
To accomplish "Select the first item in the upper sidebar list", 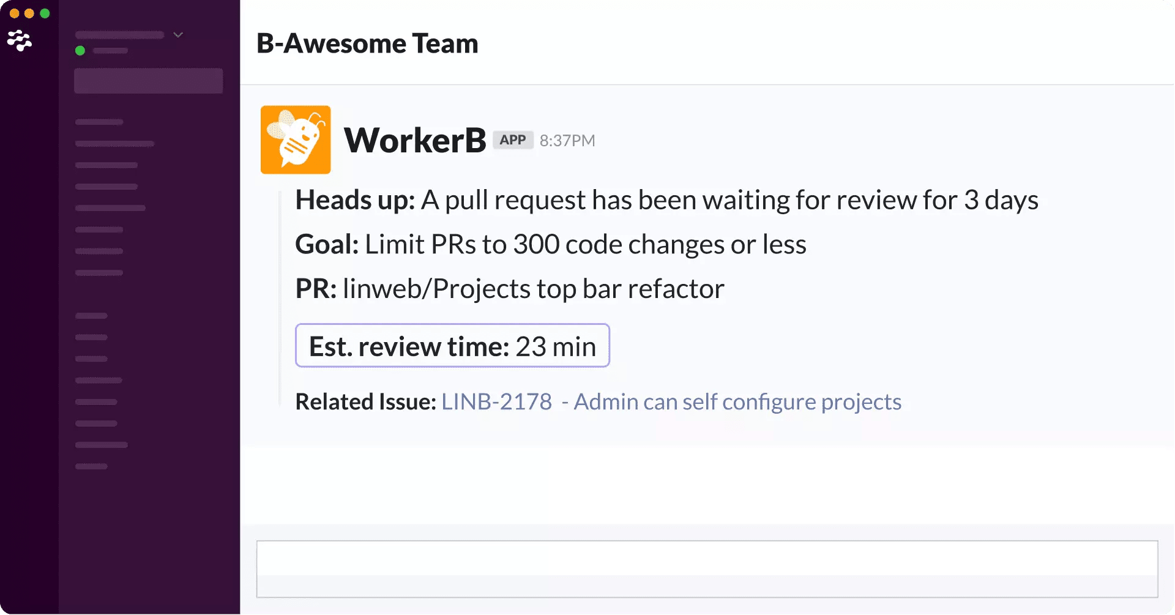I will (99, 122).
